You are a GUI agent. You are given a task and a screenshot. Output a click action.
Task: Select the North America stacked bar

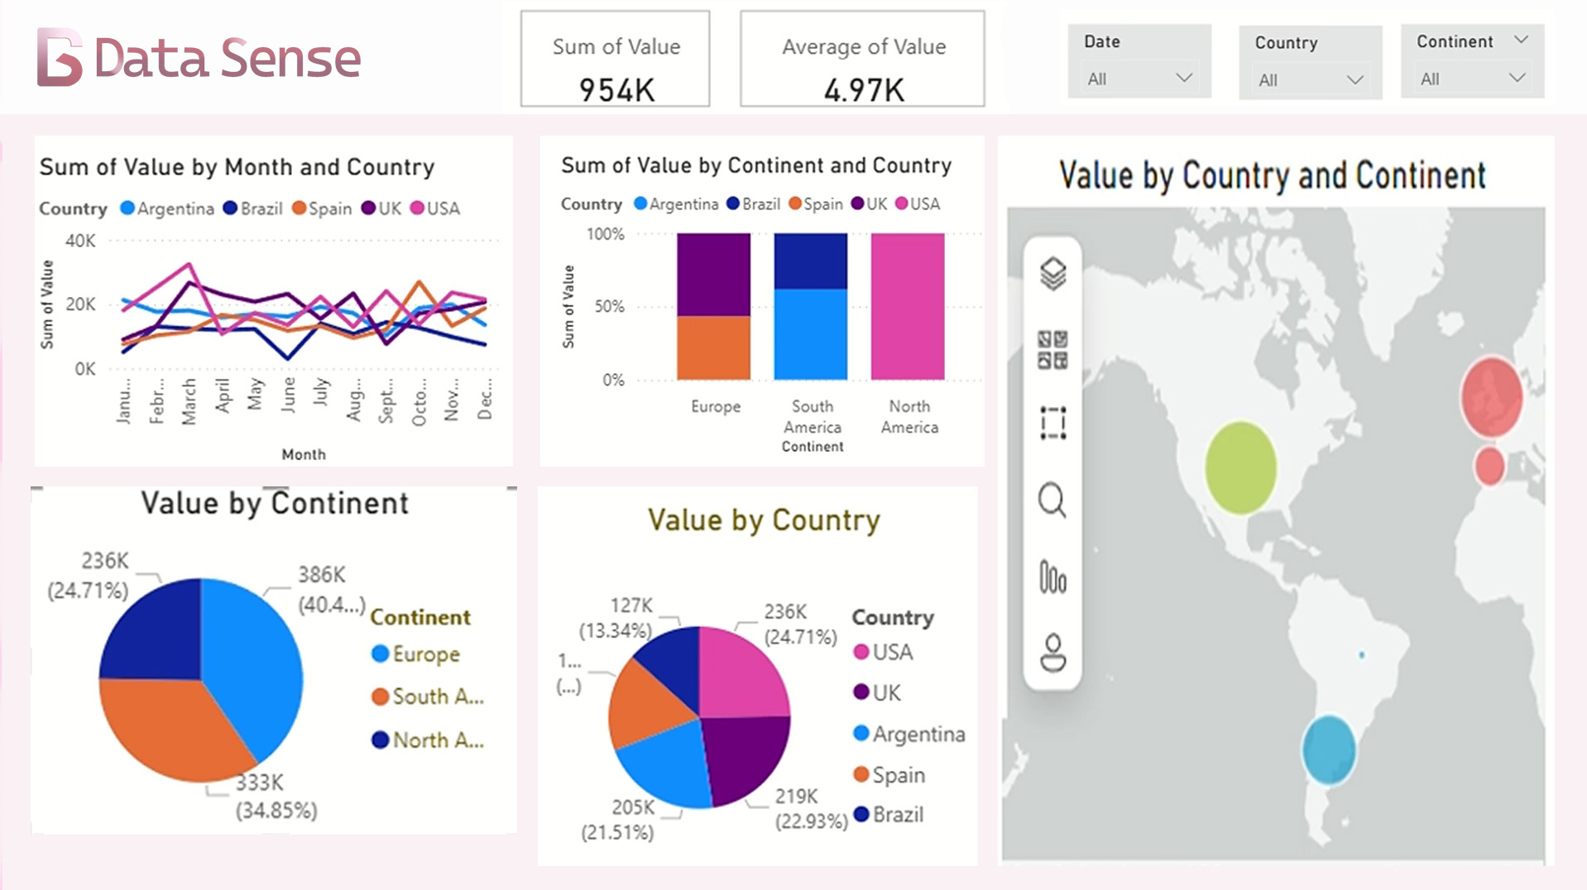pyautogui.click(x=908, y=306)
